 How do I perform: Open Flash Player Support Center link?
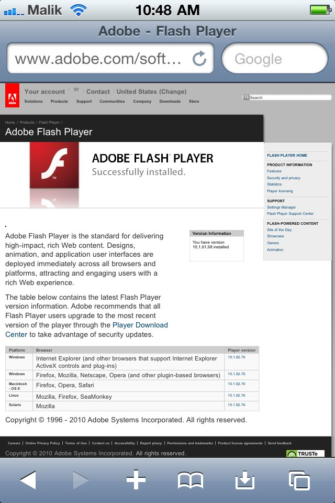point(291,214)
